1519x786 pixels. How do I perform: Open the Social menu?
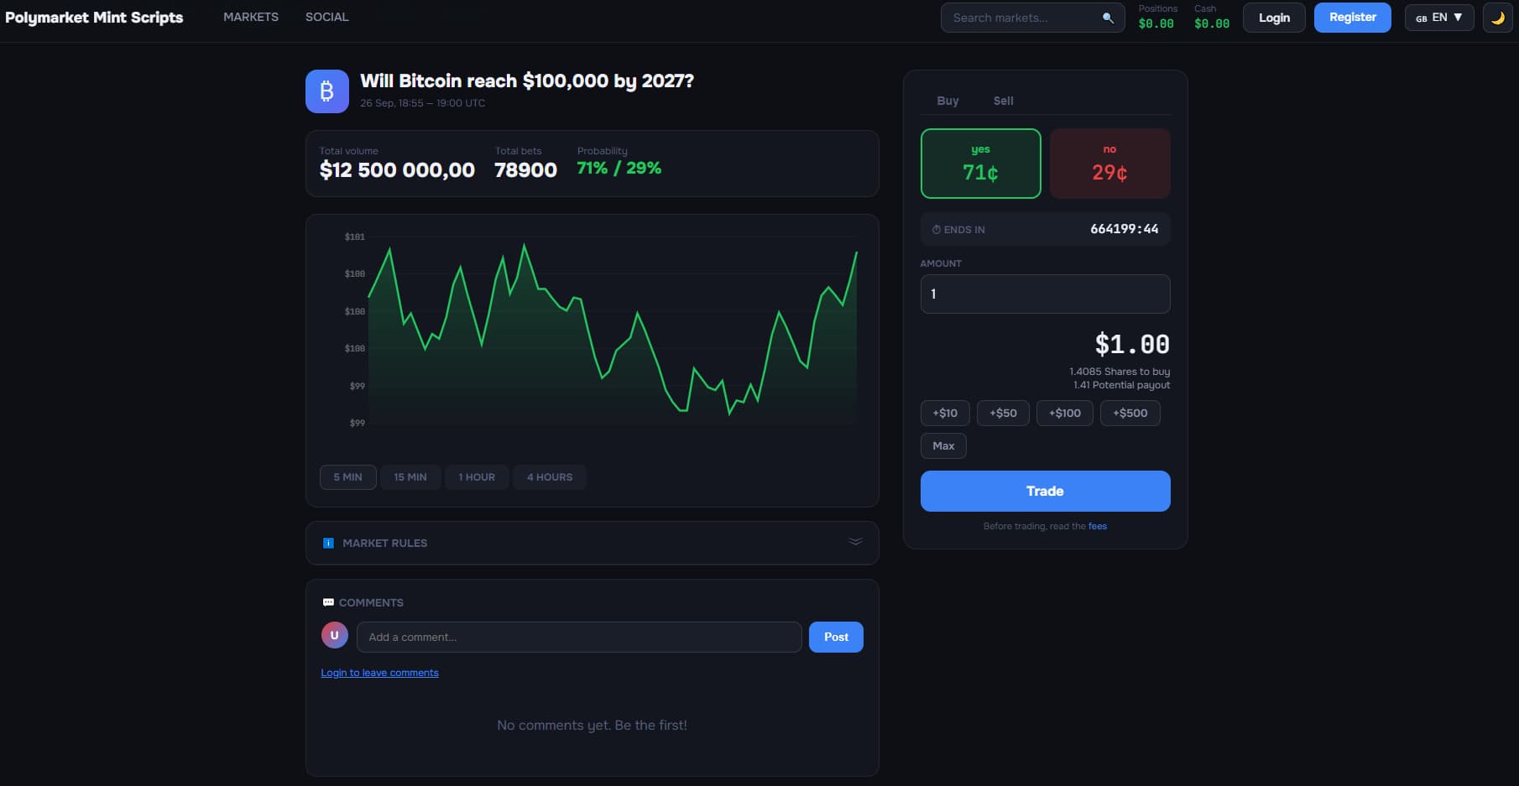coord(327,17)
